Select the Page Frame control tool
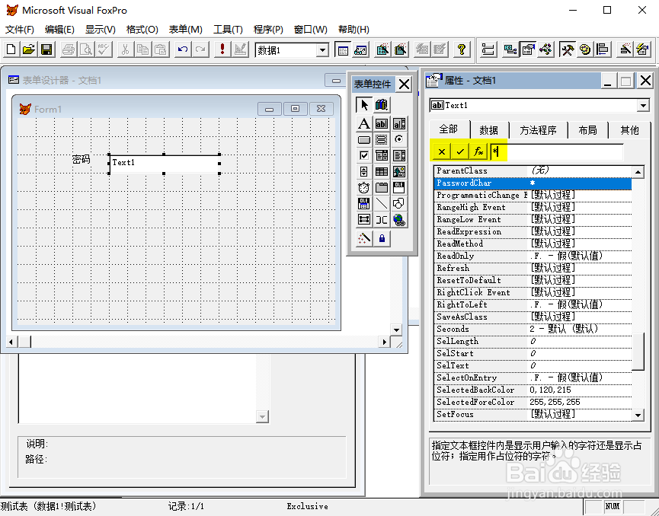This screenshot has width=659, height=516. click(x=382, y=188)
